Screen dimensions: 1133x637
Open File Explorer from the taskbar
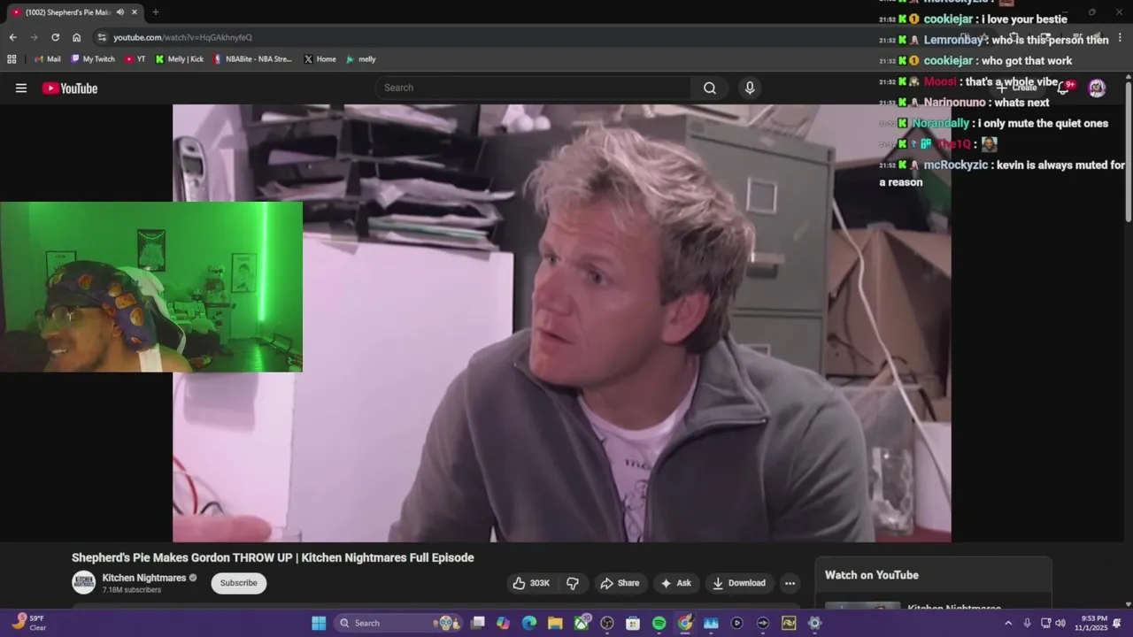click(555, 623)
